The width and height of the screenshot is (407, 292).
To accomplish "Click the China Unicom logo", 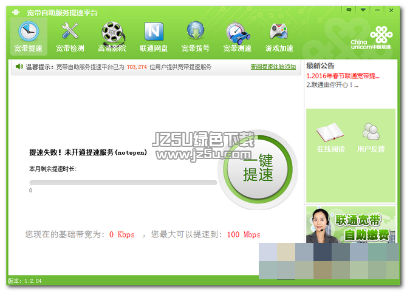I will click(371, 38).
